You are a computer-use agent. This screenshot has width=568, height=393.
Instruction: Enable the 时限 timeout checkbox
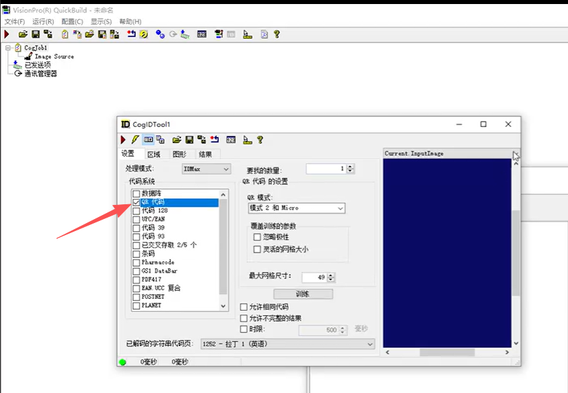[244, 329]
